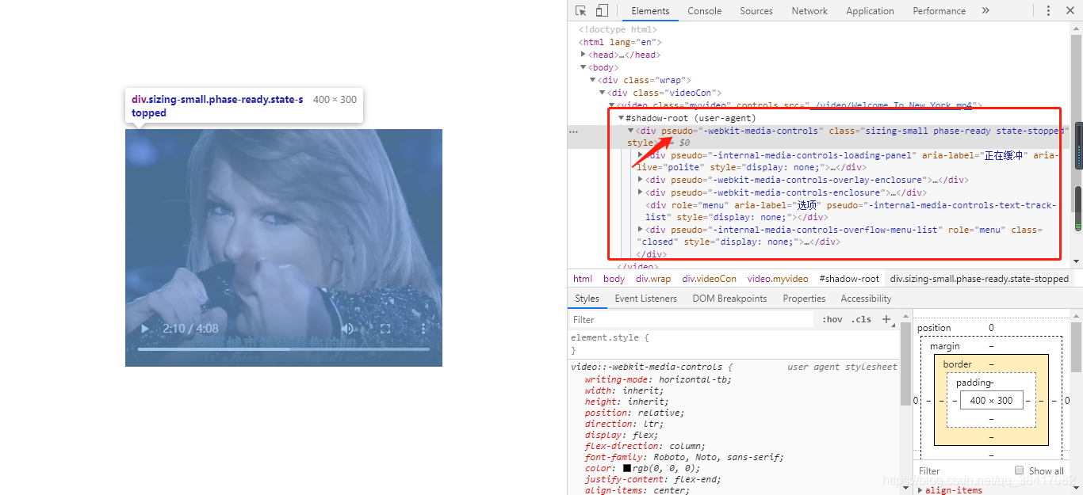1083x495 pixels.
Task: Toggle element state with :hov button
Action: tap(832, 318)
